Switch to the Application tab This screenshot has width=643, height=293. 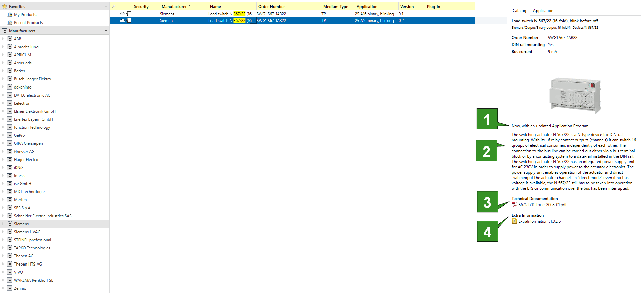point(543,11)
